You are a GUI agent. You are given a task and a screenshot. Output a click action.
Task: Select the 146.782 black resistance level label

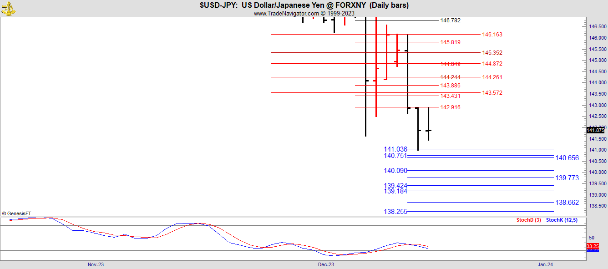click(x=450, y=20)
